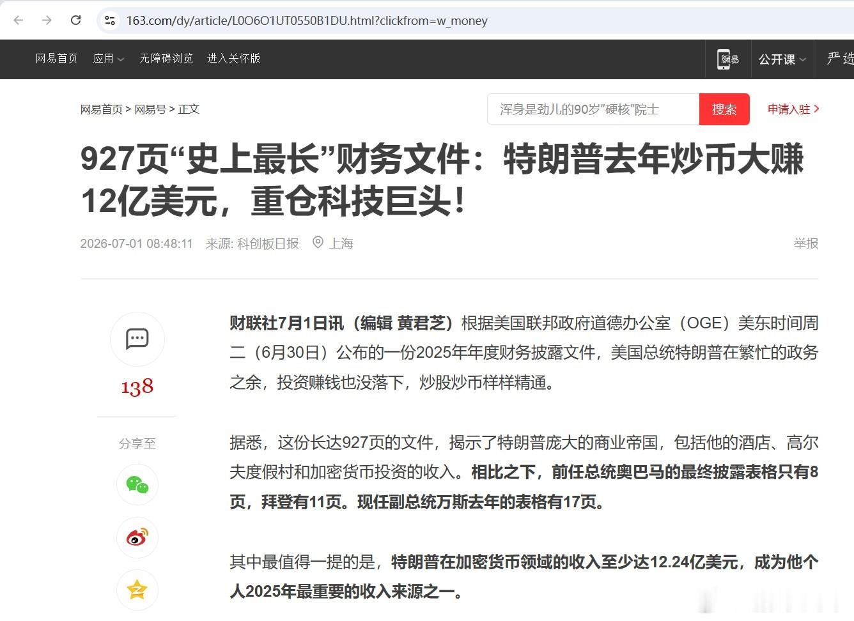
Task: Open 网易首页 in top navigation bar
Action: (57, 58)
